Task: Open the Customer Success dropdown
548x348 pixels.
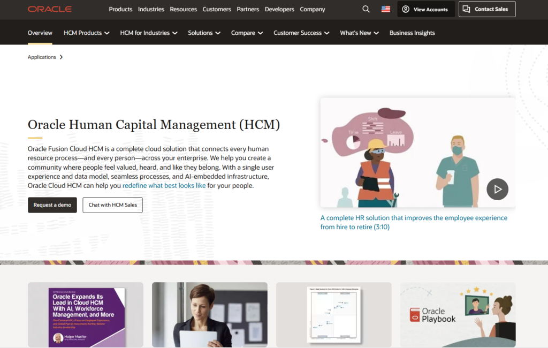Action: [x=301, y=33]
